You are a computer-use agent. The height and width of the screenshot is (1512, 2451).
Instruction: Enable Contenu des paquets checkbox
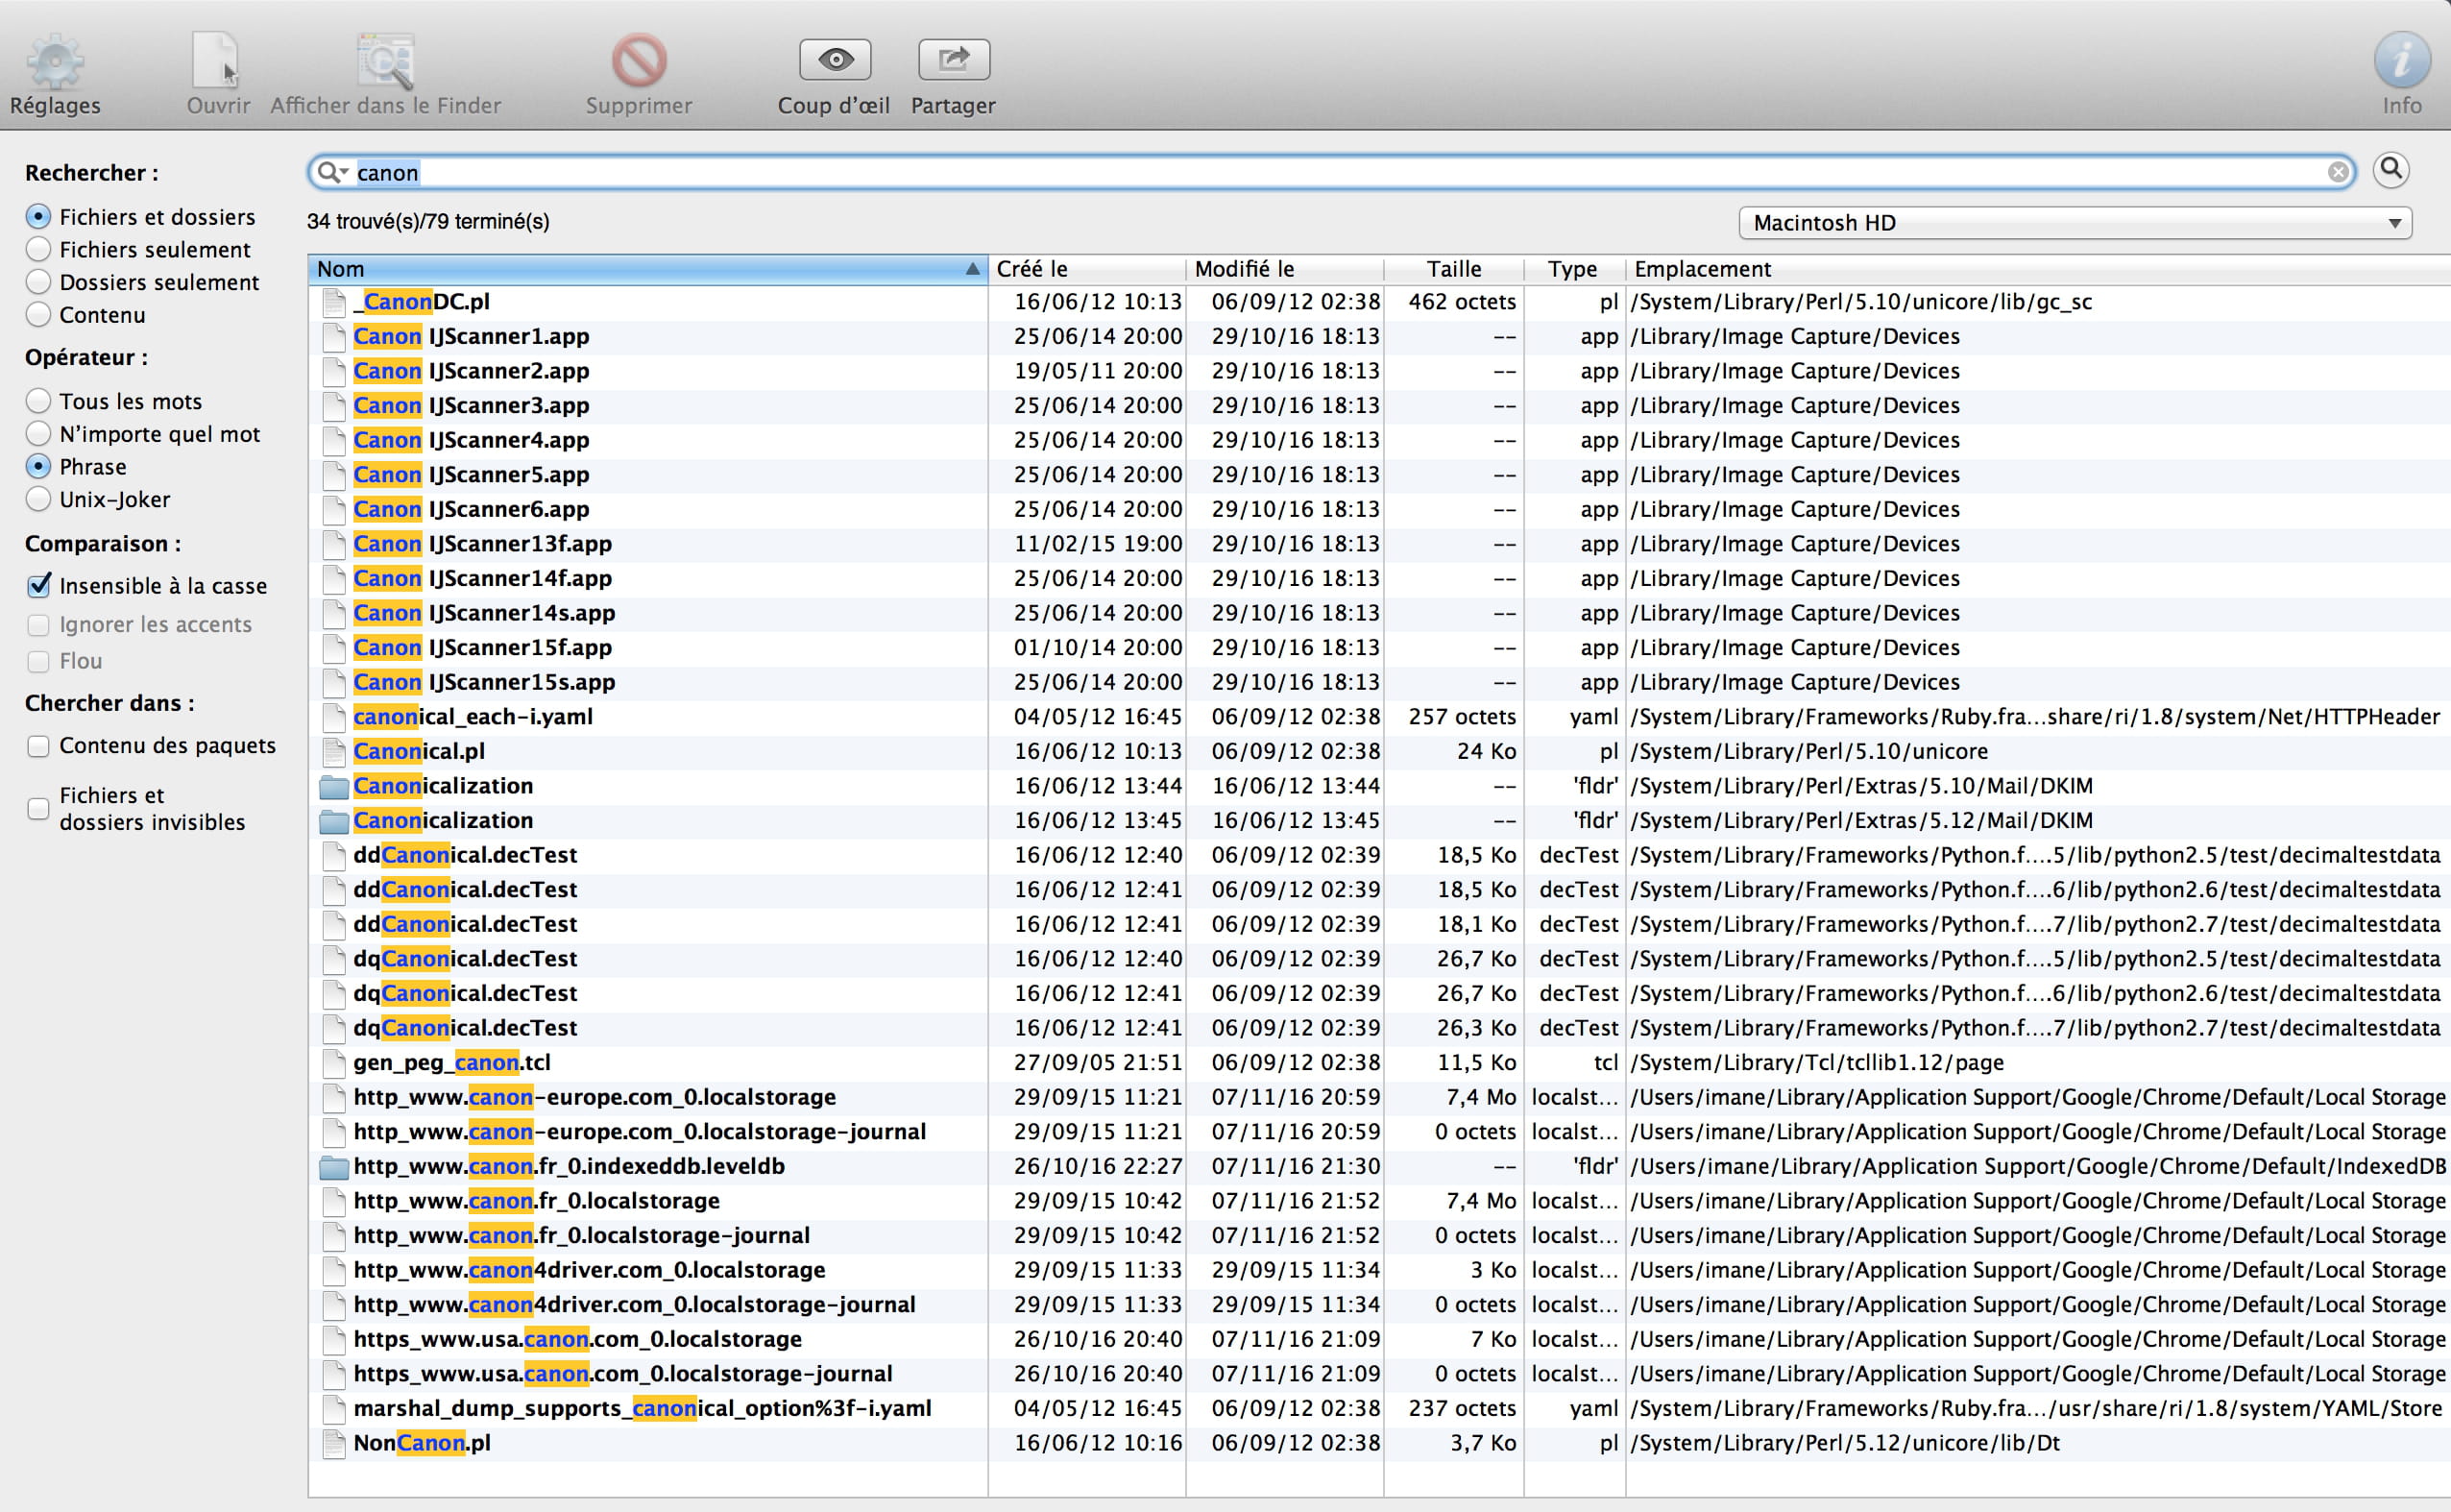[x=39, y=746]
